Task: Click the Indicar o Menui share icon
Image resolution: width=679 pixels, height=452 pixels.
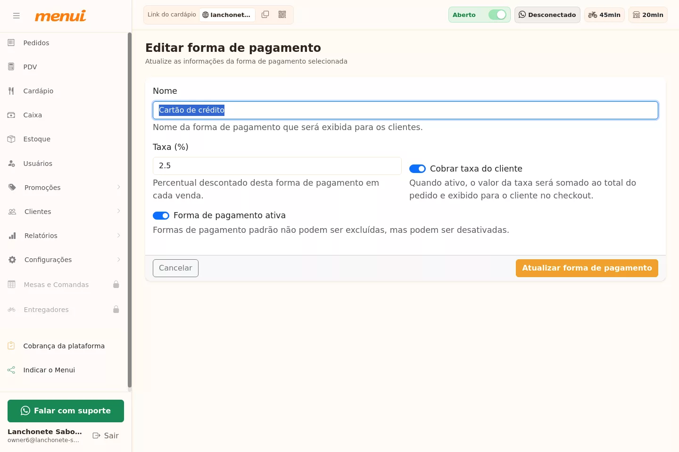Action: click(x=11, y=370)
